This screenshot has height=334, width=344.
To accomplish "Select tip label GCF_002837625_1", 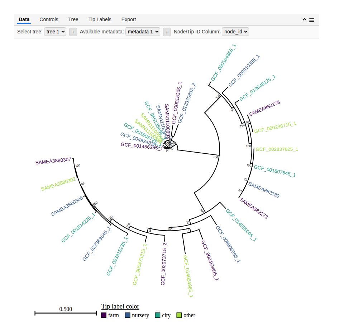I will (276, 149).
